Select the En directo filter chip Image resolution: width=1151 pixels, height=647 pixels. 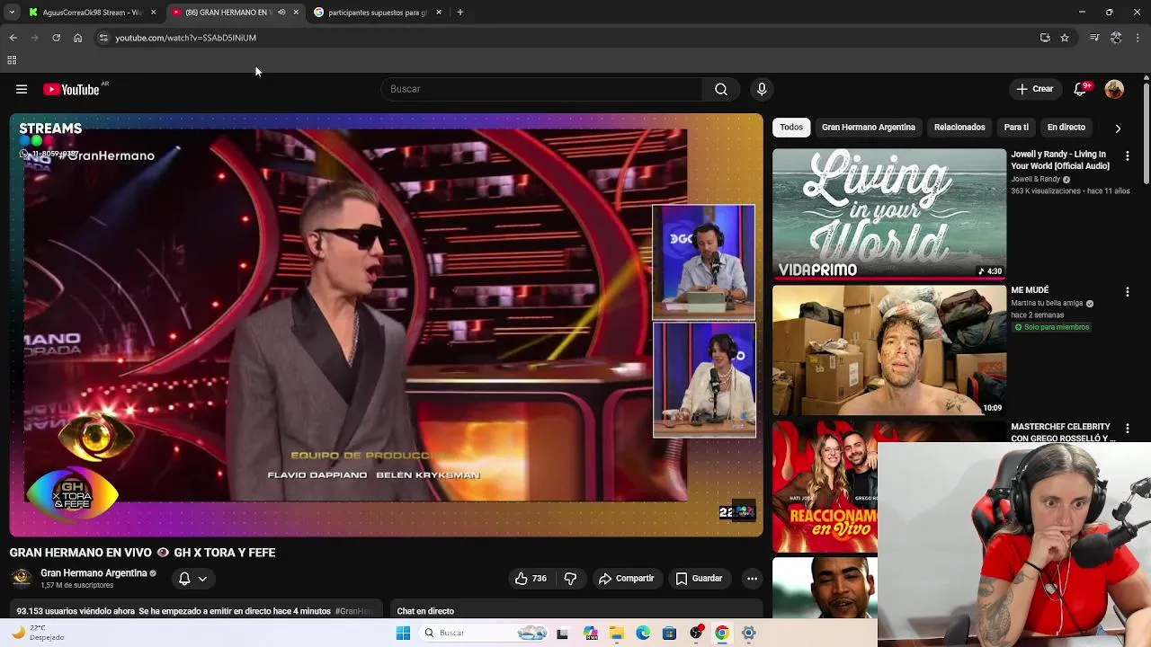click(x=1066, y=128)
